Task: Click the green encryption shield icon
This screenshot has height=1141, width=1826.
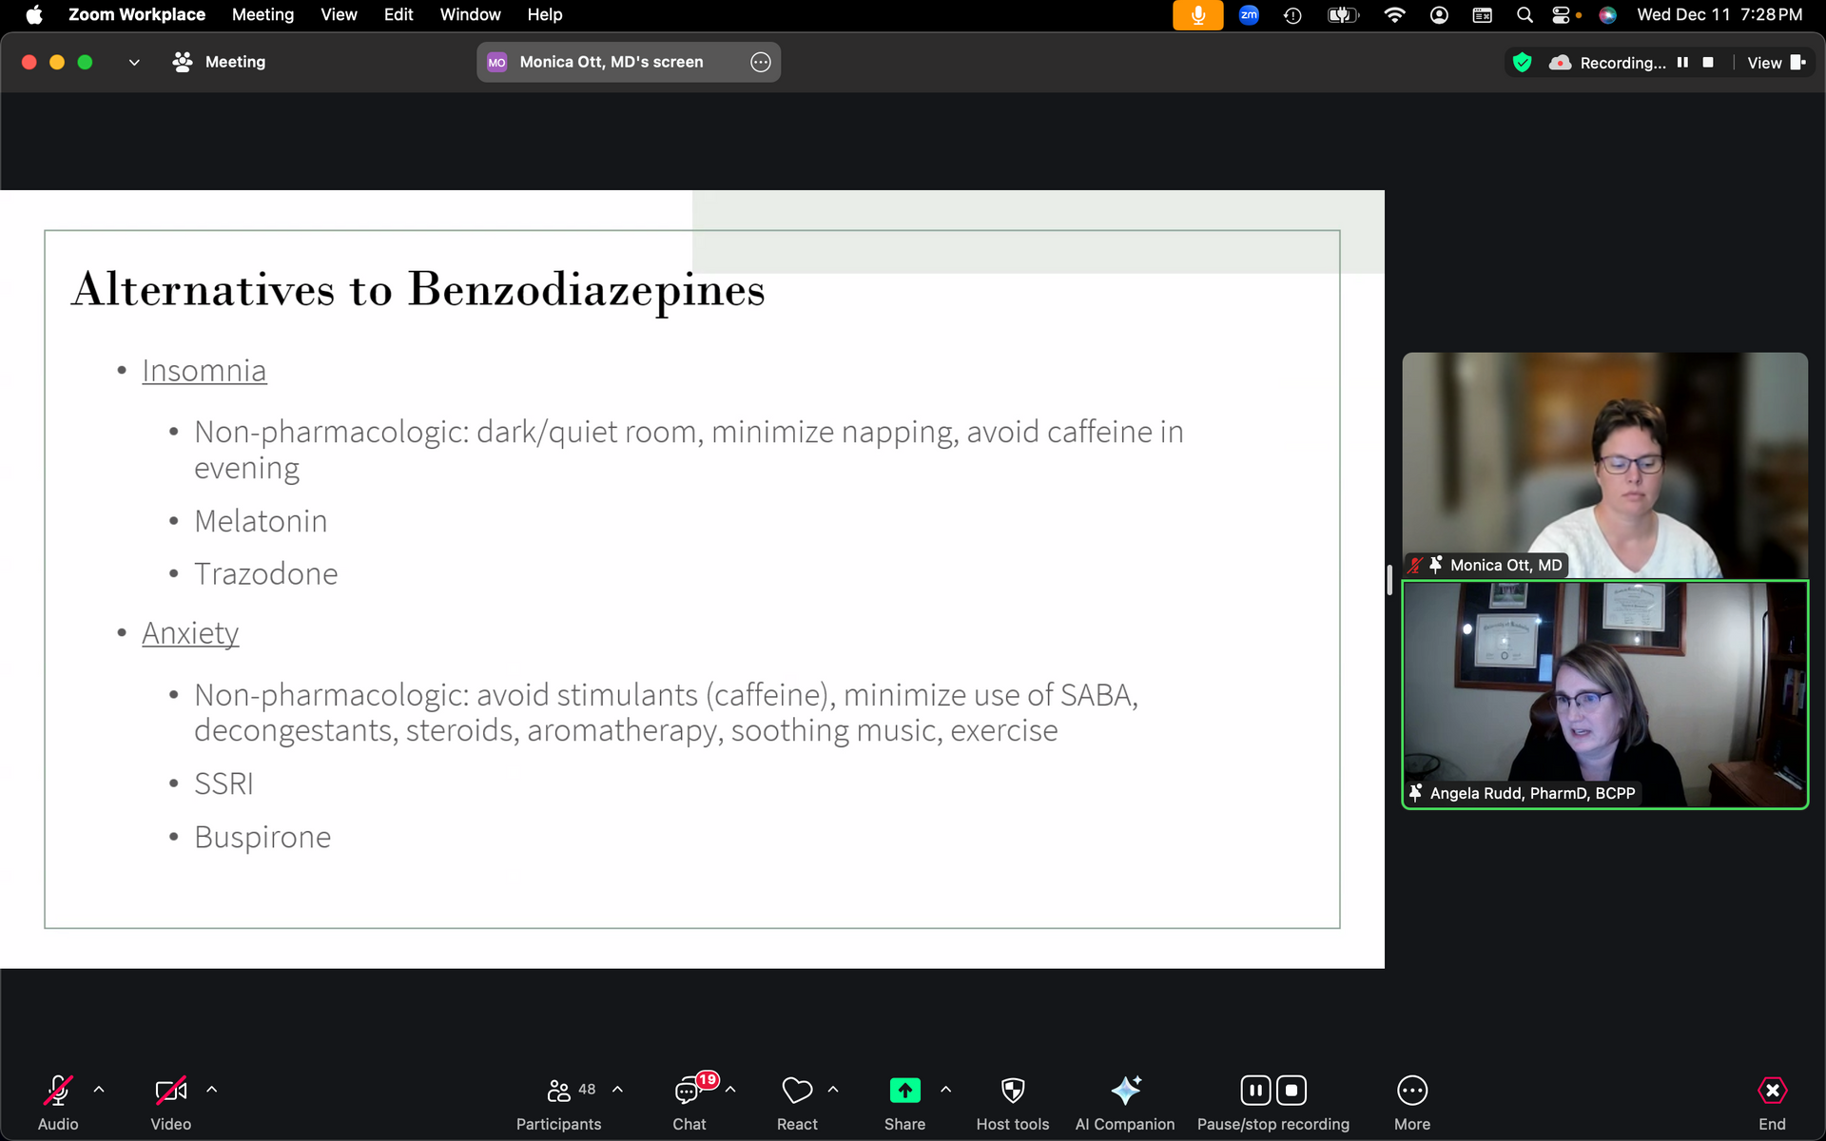Action: (x=1522, y=63)
